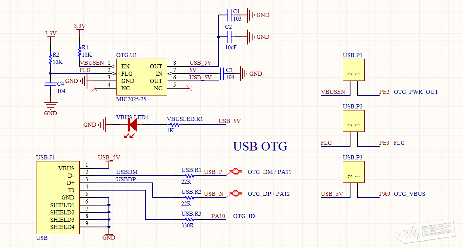Click the "EN" pin name inside U1

coord(125,66)
